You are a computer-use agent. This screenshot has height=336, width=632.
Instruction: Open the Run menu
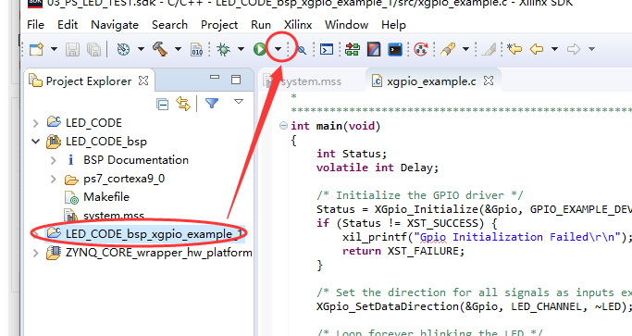[x=261, y=25]
